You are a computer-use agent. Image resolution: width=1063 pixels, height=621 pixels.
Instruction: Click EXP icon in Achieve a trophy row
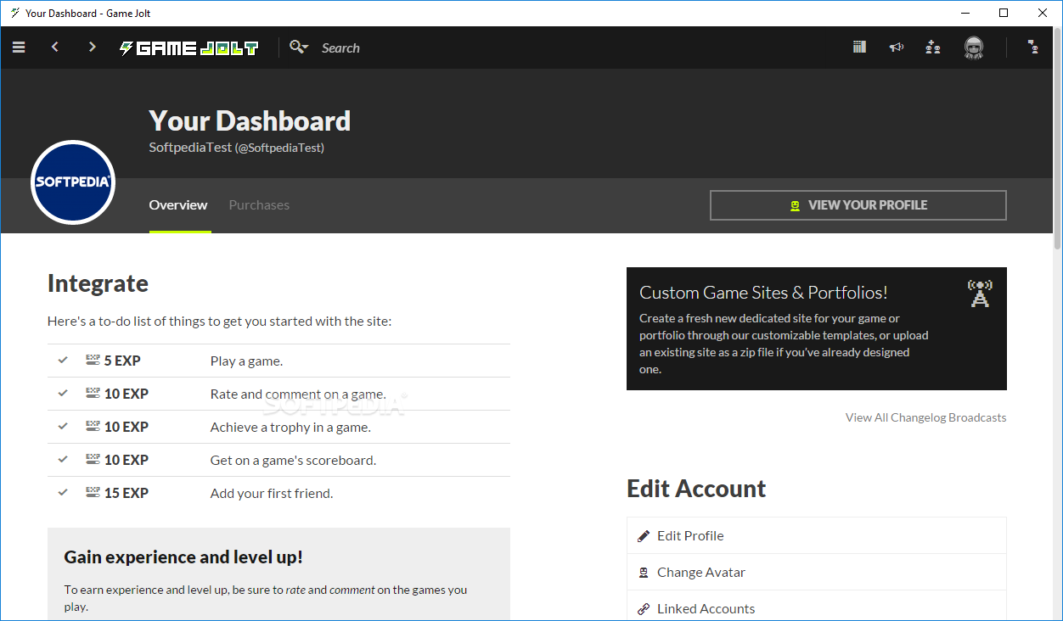click(x=93, y=426)
